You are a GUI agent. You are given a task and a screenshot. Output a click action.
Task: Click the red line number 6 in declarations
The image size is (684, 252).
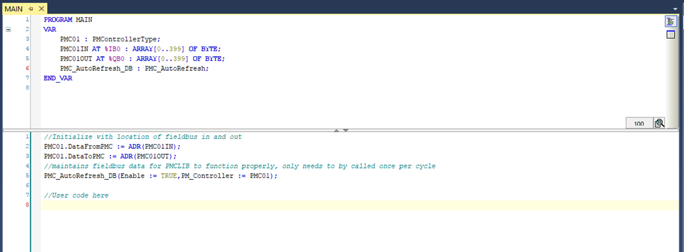coord(27,69)
